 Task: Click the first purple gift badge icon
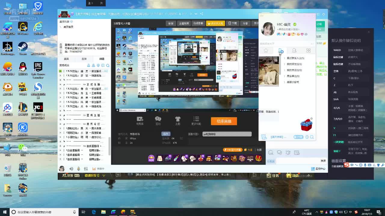pyautogui.click(x=151, y=158)
